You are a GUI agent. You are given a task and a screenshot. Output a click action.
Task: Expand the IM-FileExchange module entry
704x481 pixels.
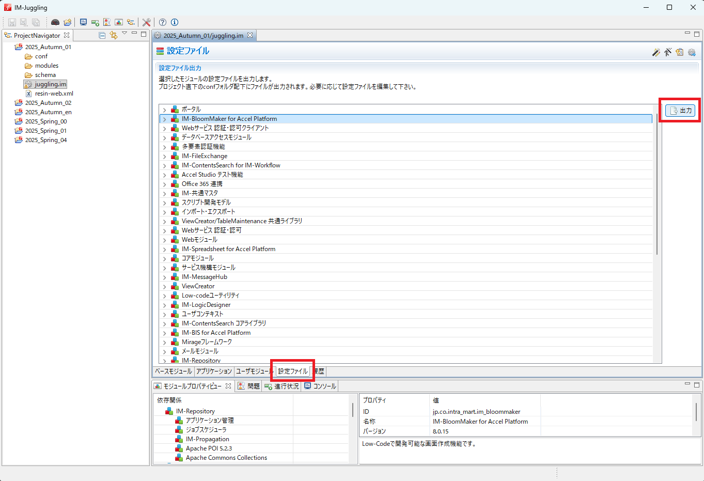point(164,156)
